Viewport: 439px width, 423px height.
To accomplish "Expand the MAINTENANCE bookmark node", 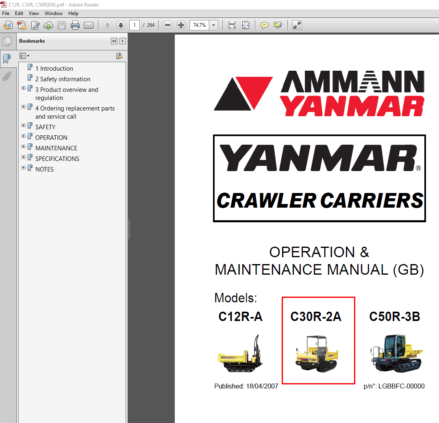I will [x=24, y=146].
